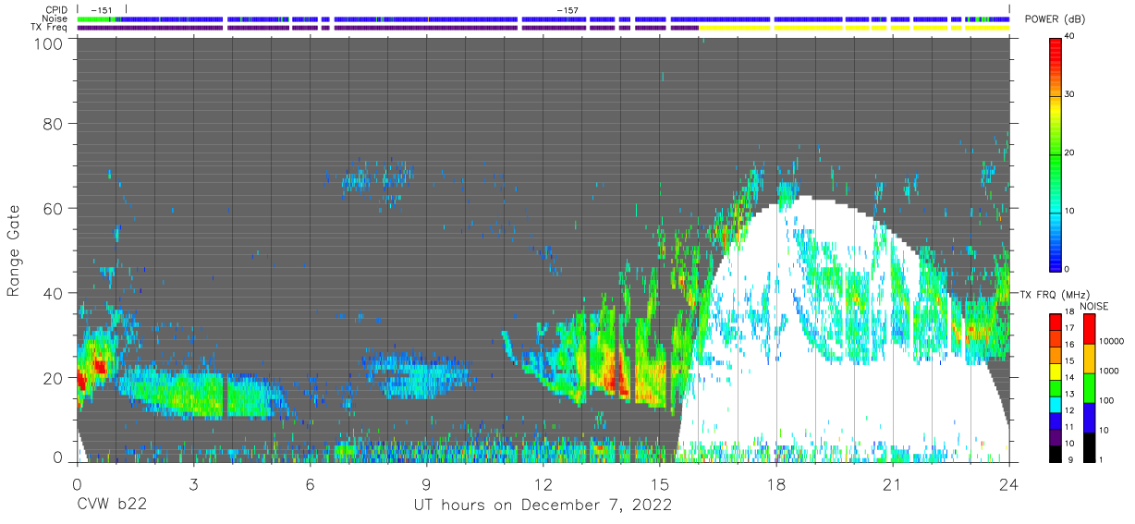The height and width of the screenshot is (524, 1135).
Task: Click the 12 tick on TX FRQ scale
Action: (1070, 411)
